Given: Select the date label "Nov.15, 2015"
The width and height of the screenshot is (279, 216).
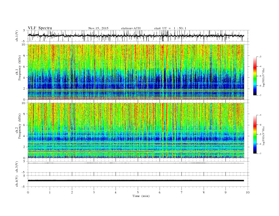Looking at the screenshot, I should tap(98, 28).
